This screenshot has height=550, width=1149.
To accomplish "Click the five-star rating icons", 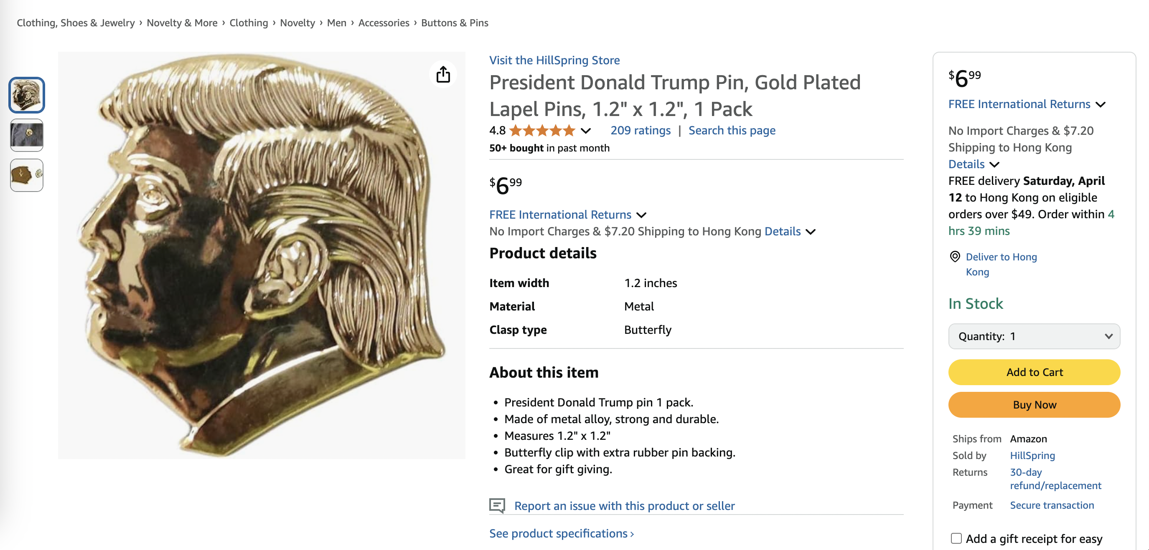I will [542, 131].
